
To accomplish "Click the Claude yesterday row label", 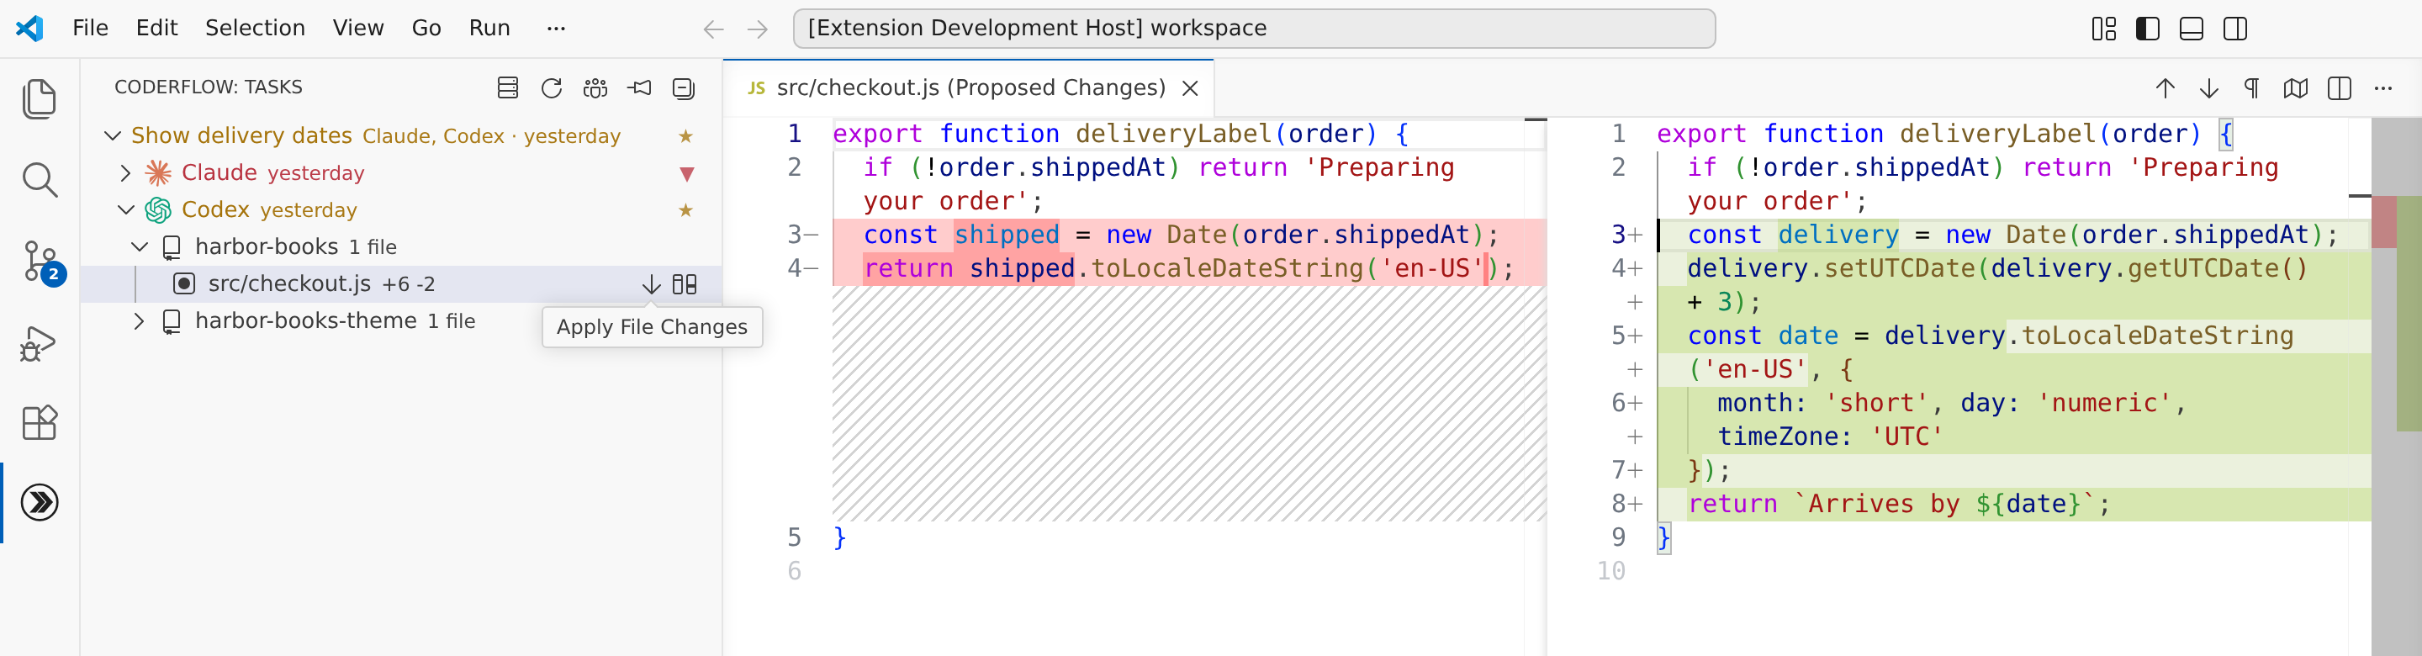I will (272, 173).
